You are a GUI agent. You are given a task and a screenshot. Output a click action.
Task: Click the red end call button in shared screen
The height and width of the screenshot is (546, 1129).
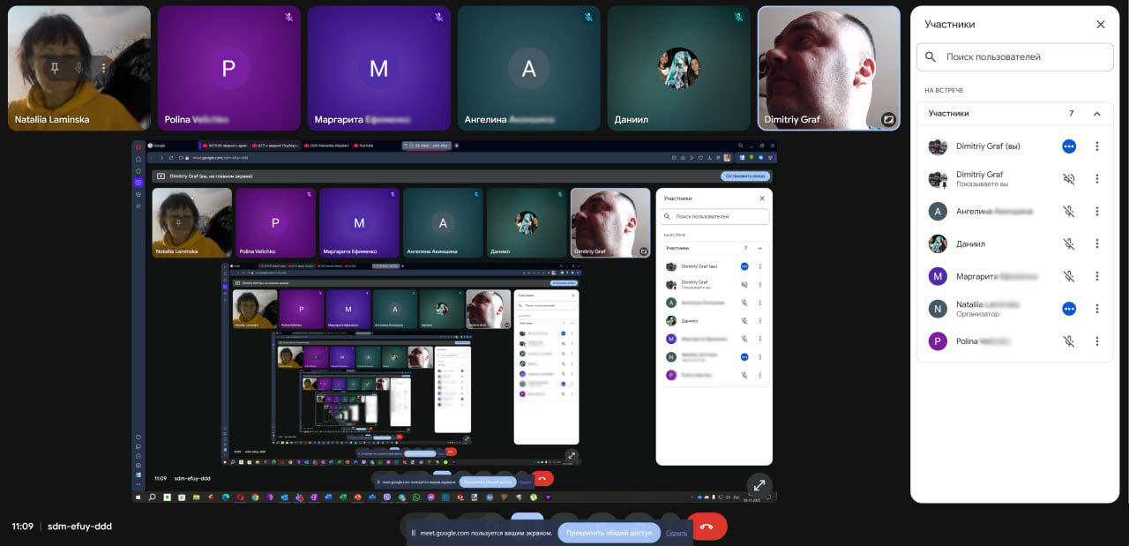[543, 479]
